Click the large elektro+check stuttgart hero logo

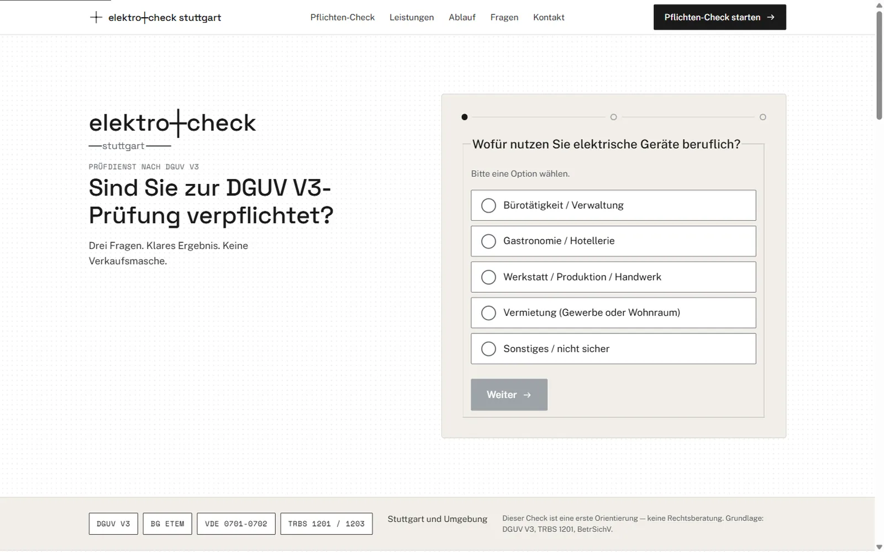(172, 130)
